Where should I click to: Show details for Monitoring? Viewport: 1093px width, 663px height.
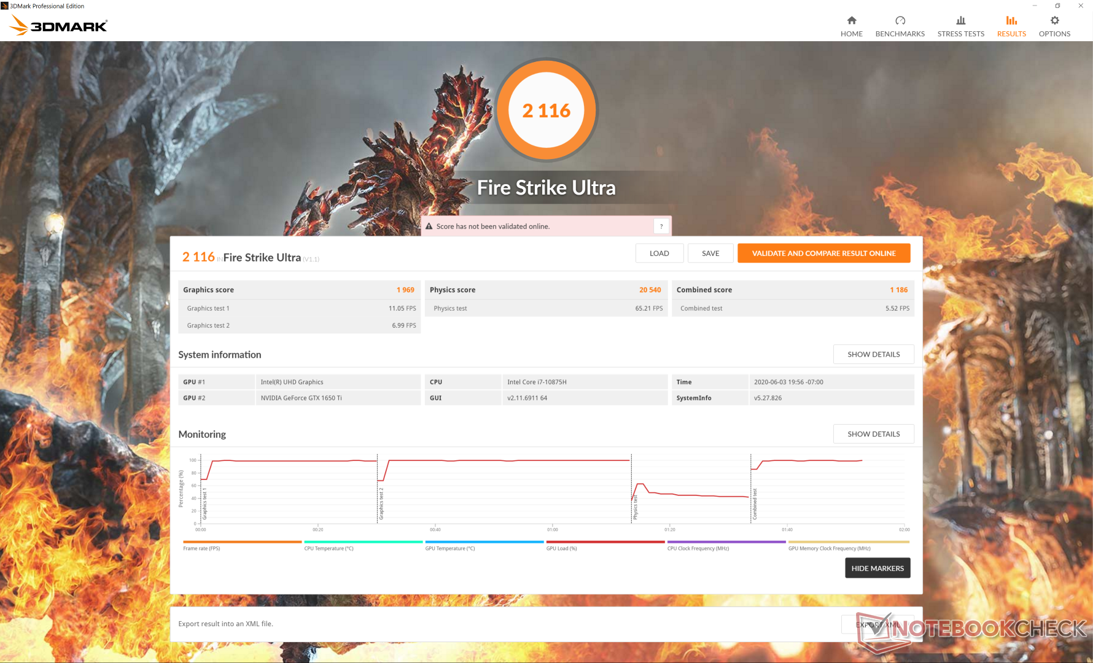874,434
